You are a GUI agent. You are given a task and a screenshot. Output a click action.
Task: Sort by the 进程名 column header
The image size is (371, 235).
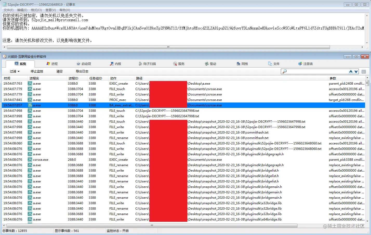(x=47, y=78)
